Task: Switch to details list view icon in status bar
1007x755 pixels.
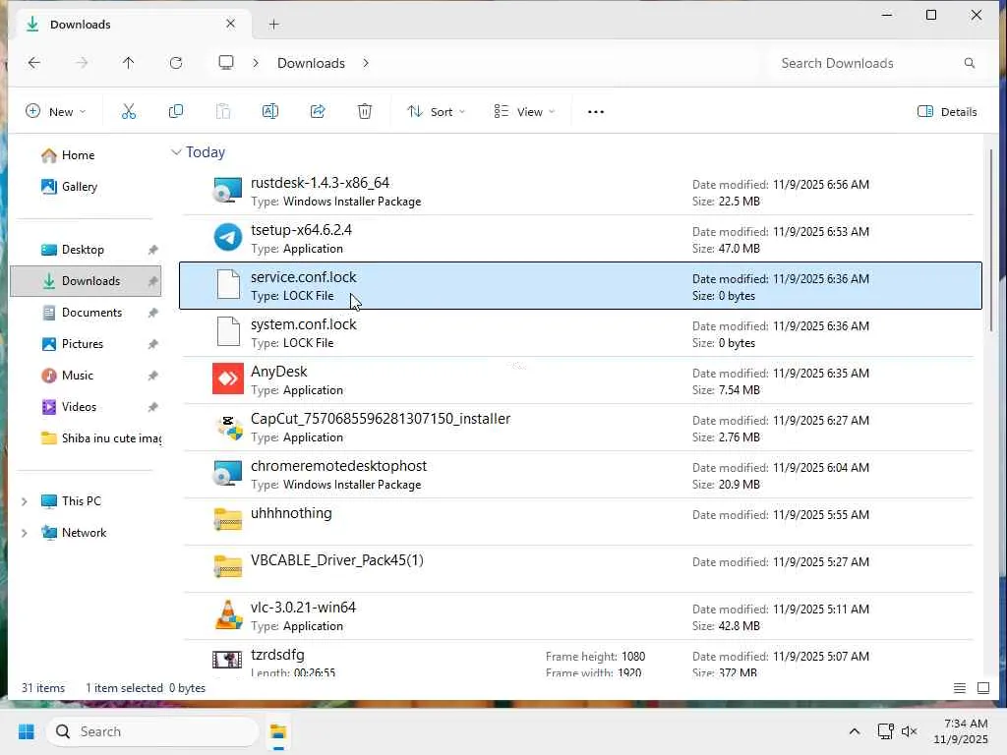Action: coord(960,688)
